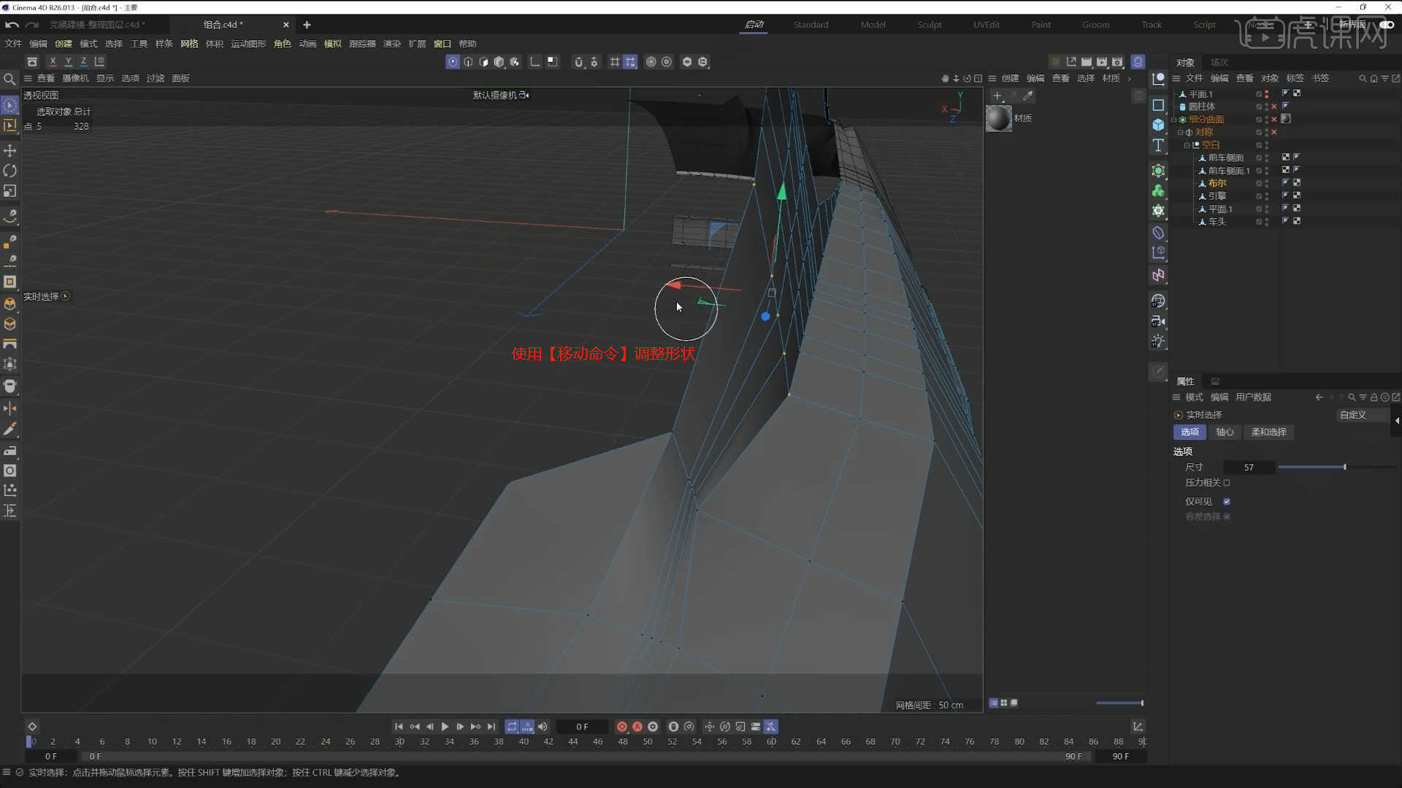Select the Rotate tool in left toolbar
The image size is (1402, 788).
10,171
